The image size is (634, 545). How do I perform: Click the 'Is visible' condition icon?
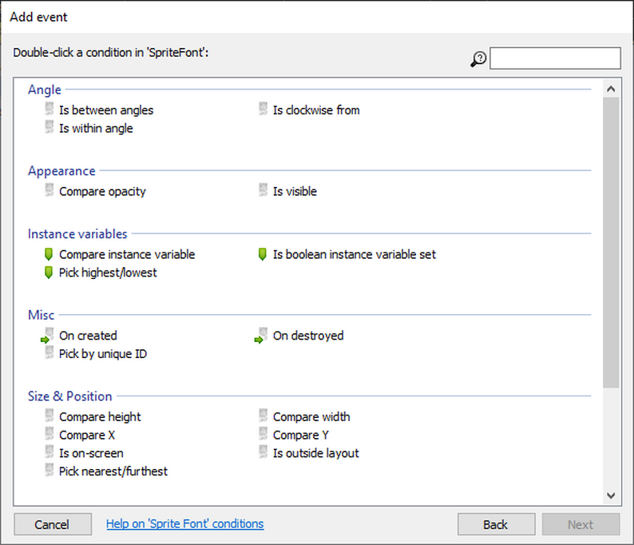pos(263,191)
